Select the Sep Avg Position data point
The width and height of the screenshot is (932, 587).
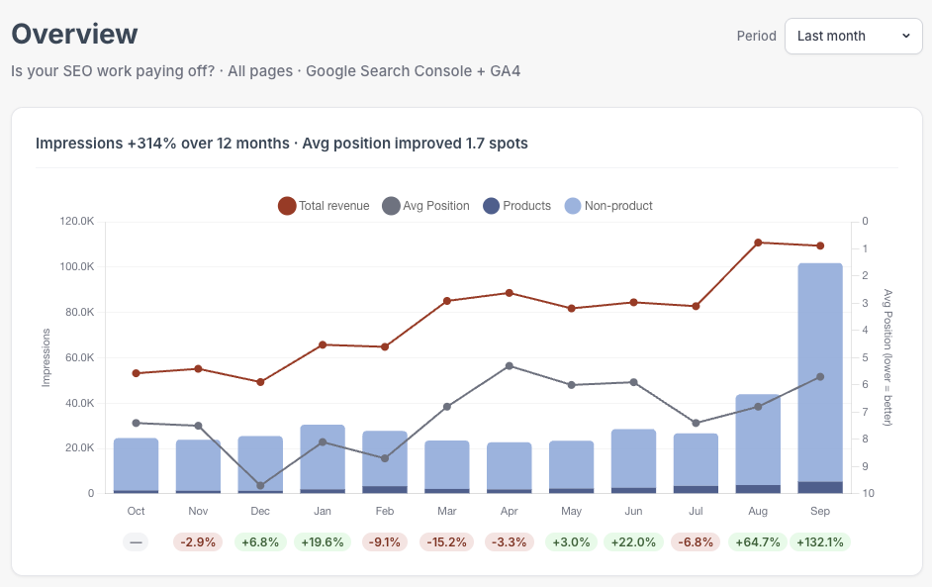820,377
